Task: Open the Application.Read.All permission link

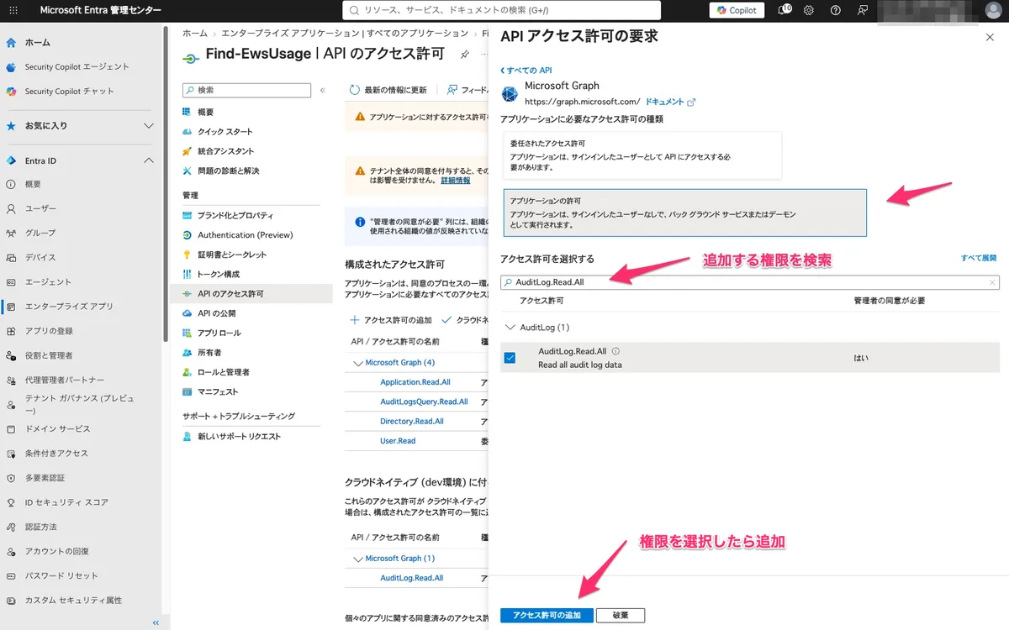Action: pyautogui.click(x=415, y=382)
